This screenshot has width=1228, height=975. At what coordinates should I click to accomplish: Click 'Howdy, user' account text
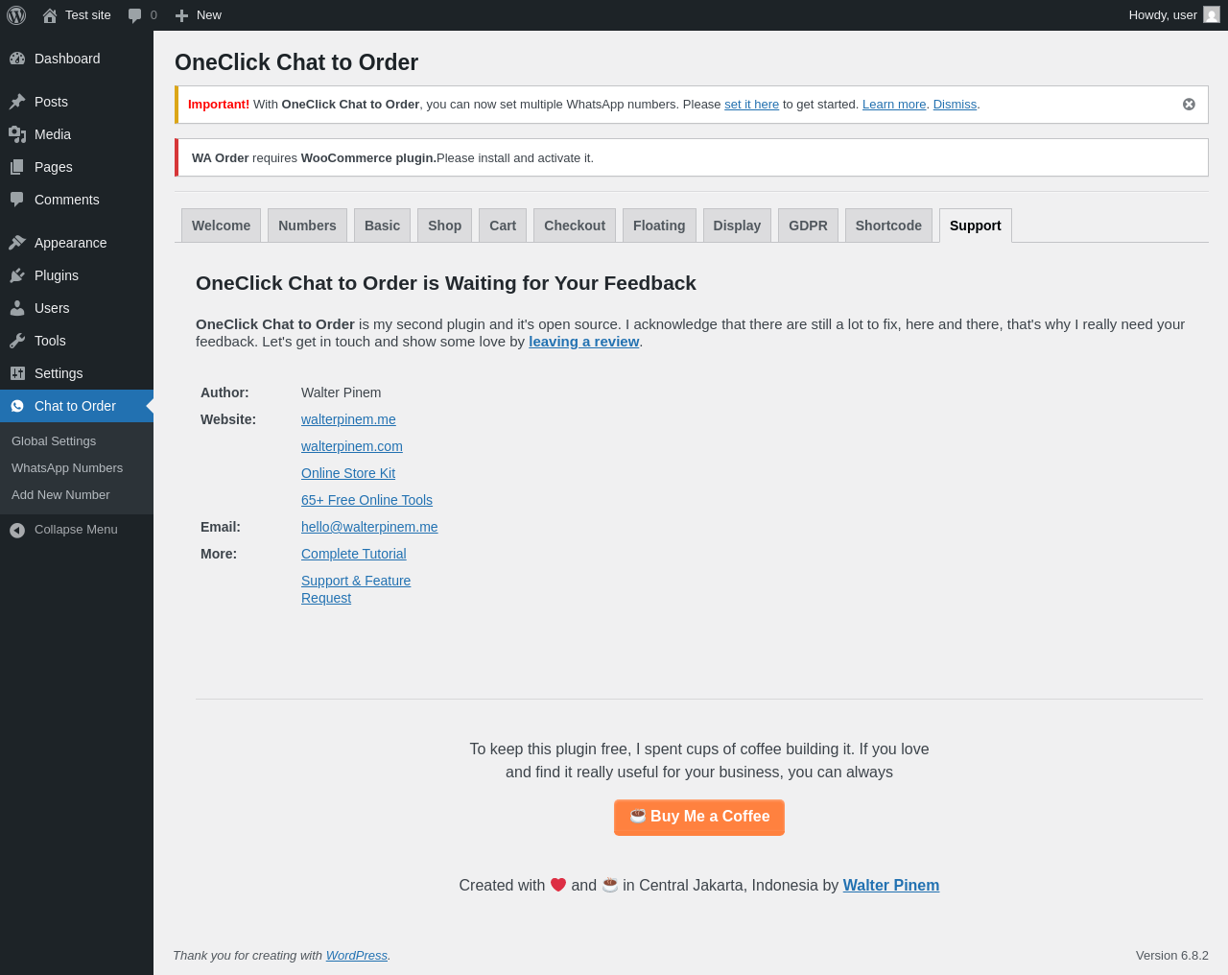(1163, 15)
